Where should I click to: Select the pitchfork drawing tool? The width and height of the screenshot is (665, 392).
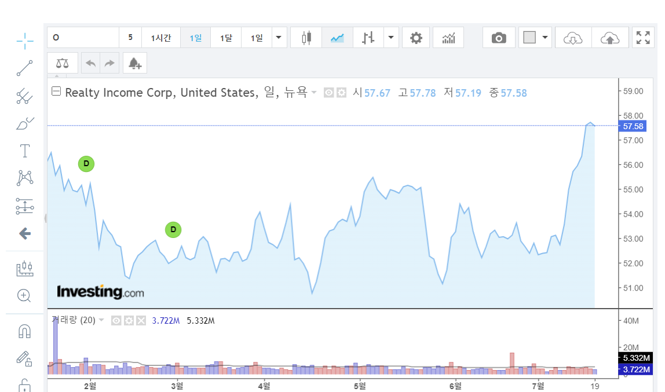(x=24, y=96)
